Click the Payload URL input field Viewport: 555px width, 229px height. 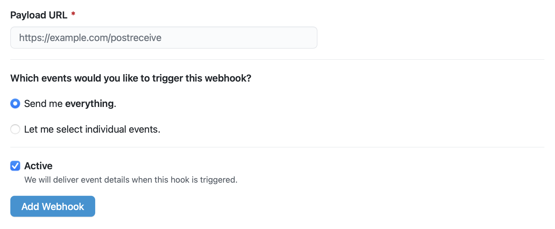pos(164,38)
